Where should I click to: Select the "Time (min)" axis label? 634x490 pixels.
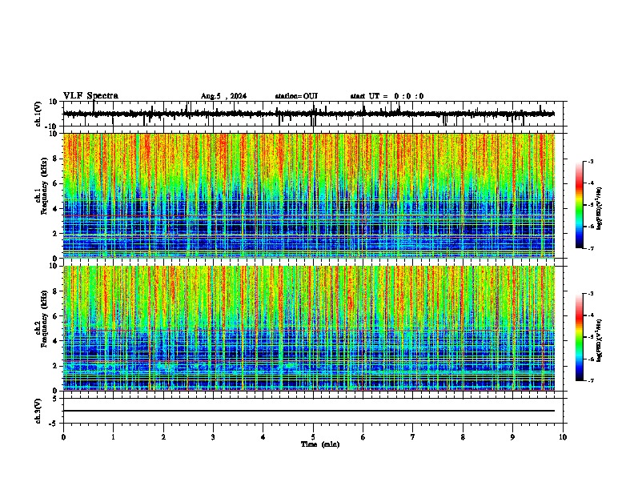pyautogui.click(x=320, y=444)
